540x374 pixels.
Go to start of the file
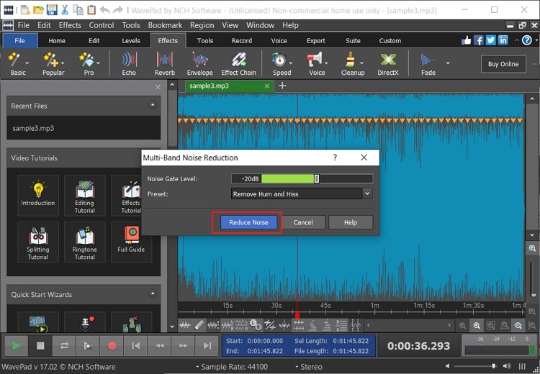135,345
